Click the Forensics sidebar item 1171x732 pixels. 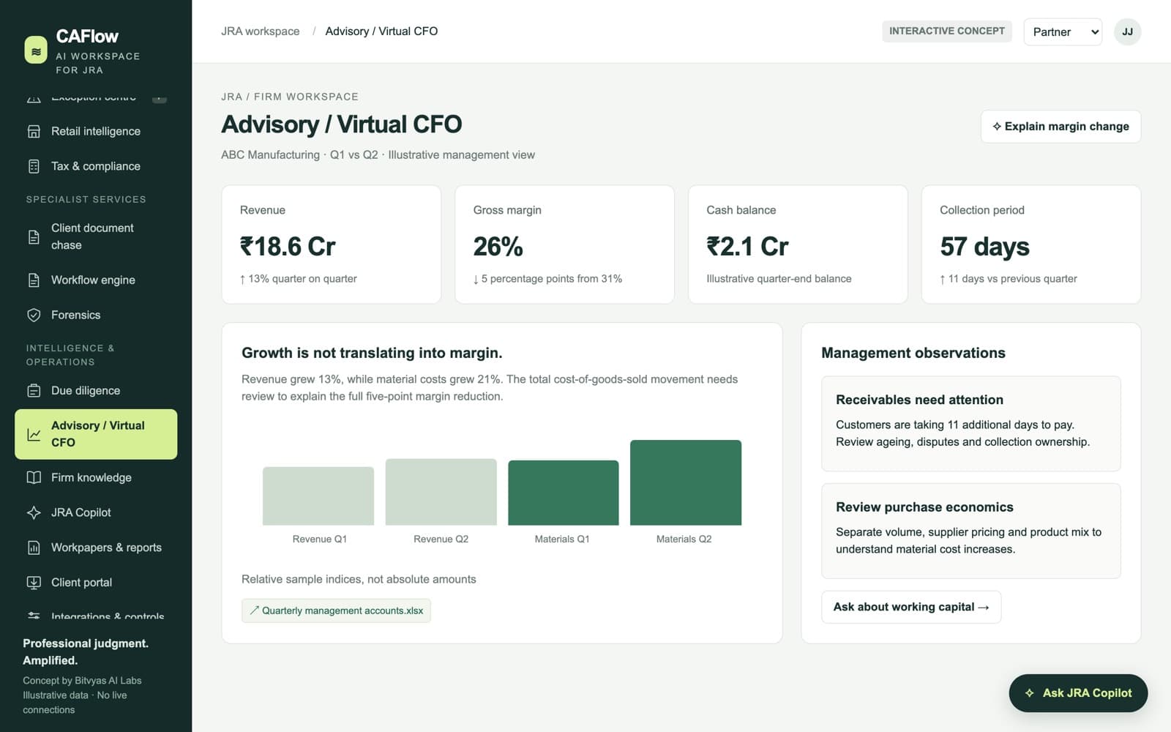pyautogui.click(x=96, y=315)
